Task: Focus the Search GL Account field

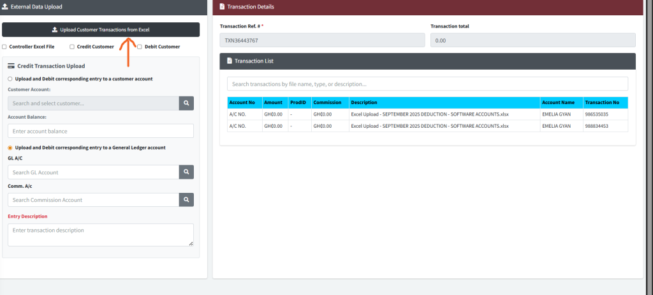Action: pos(93,172)
